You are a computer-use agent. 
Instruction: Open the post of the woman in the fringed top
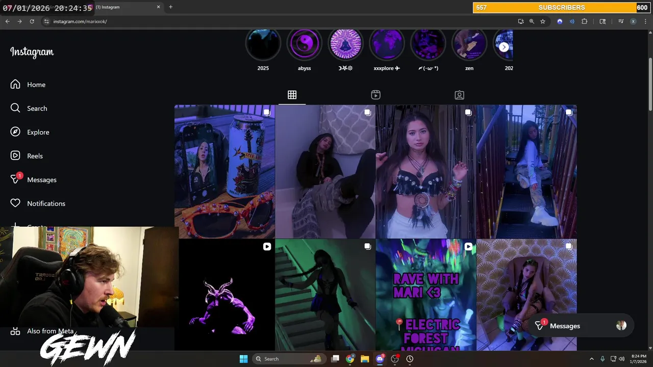click(426, 172)
